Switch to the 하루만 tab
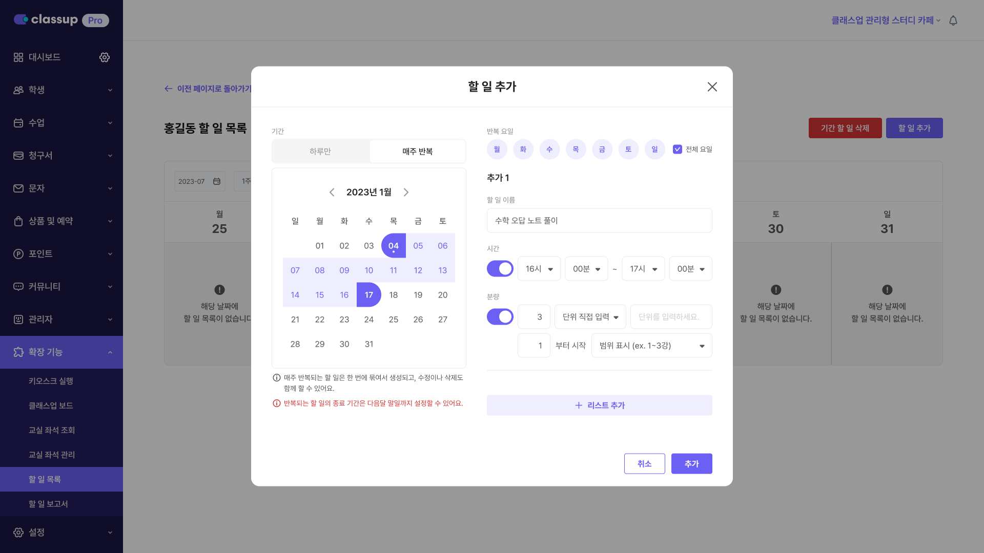The image size is (984, 553). (x=320, y=152)
